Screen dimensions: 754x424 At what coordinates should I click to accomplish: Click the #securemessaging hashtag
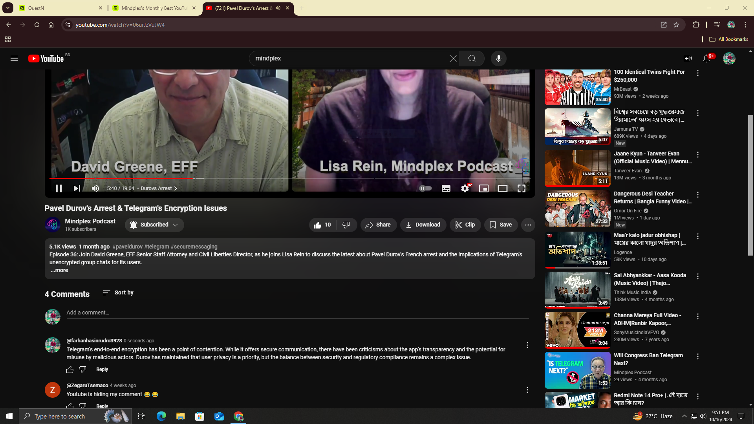[x=194, y=247]
